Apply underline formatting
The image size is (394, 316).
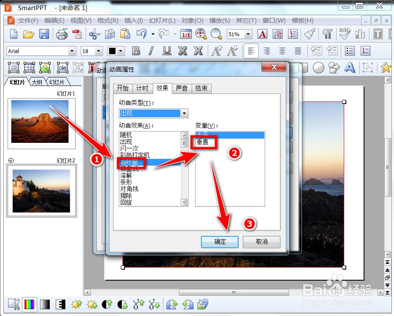coord(167,51)
